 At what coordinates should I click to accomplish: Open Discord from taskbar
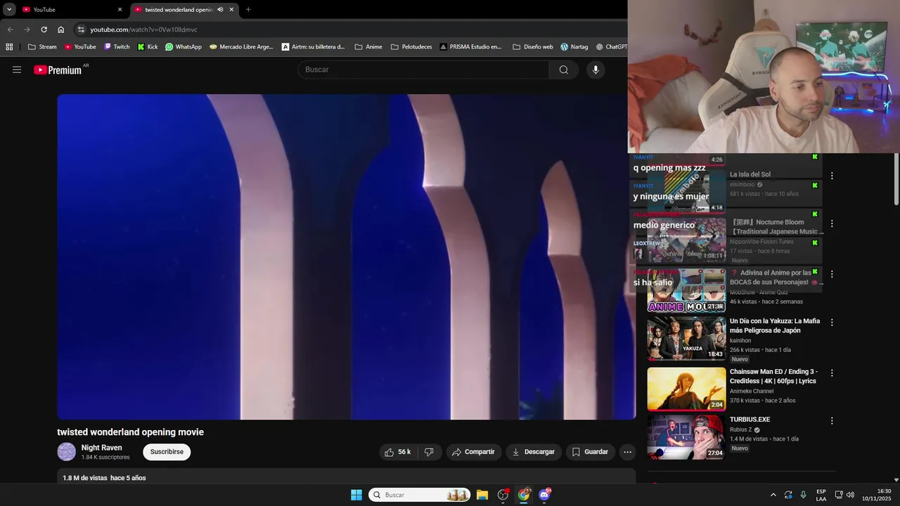pos(544,495)
